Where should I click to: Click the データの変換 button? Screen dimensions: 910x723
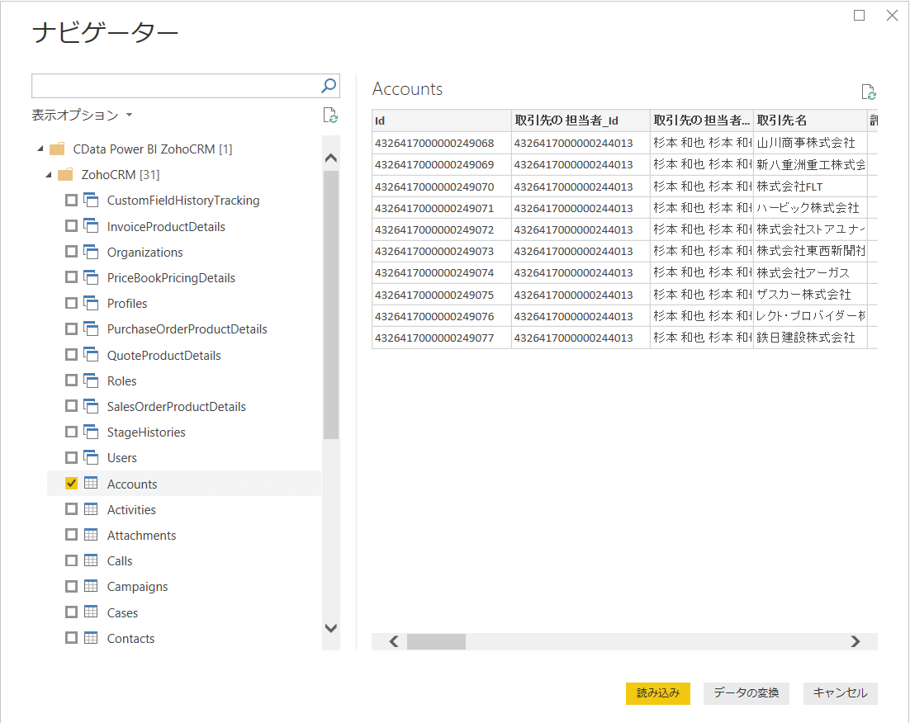pos(746,693)
